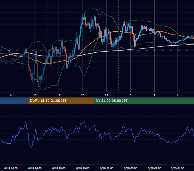Click the 6/20 02:00 date label
Viewport: 194px width, 171px height.
(x=154, y=168)
